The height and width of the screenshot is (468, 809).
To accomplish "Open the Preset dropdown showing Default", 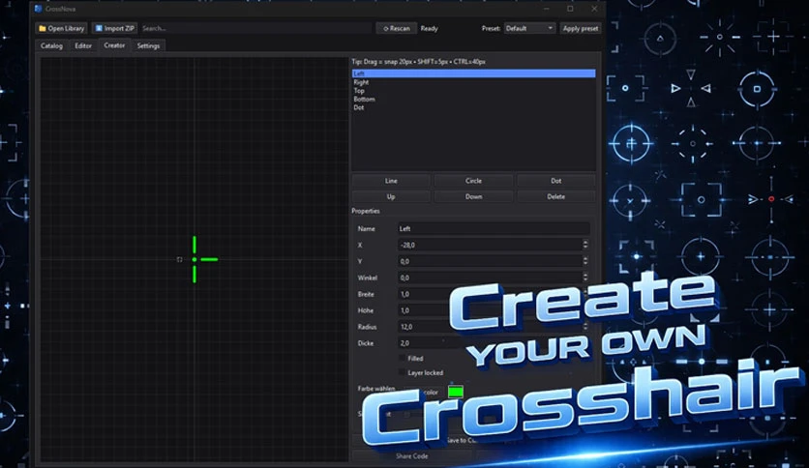I will [x=529, y=28].
